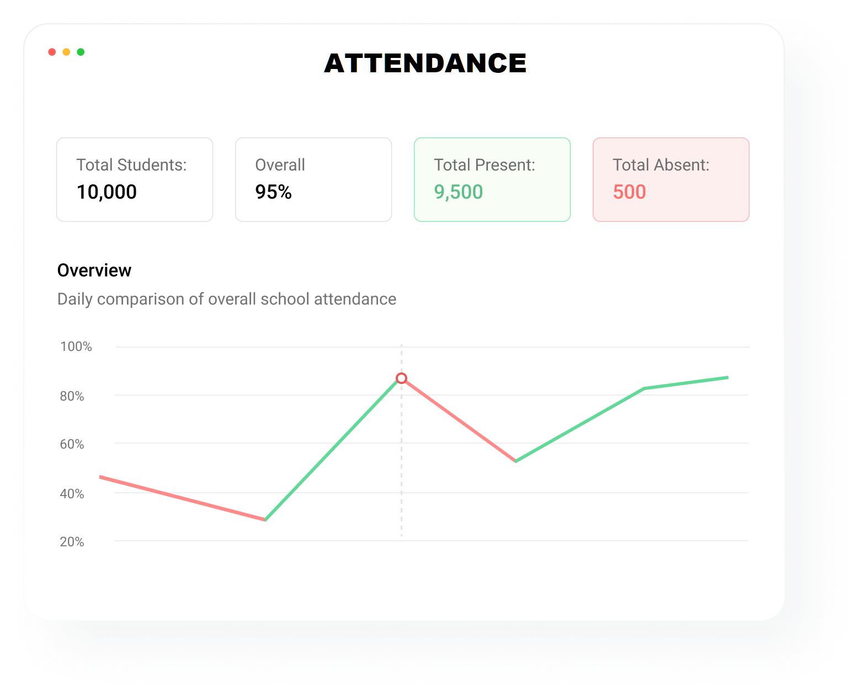
Task: Click the 40% axis label
Action: click(x=72, y=494)
